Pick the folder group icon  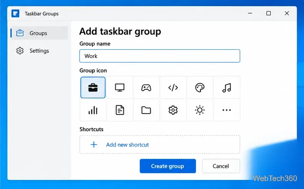(x=146, y=110)
